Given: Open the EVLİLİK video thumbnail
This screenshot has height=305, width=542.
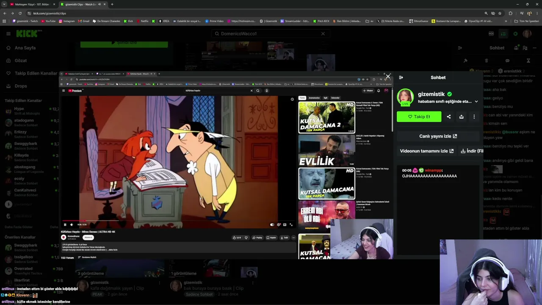Looking at the screenshot, I should [326, 150].
